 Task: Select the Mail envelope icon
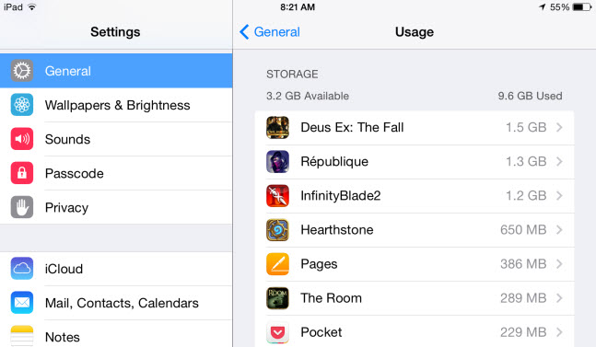coord(22,303)
